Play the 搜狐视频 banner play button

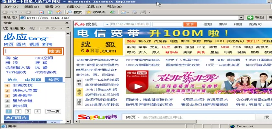(138, 87)
